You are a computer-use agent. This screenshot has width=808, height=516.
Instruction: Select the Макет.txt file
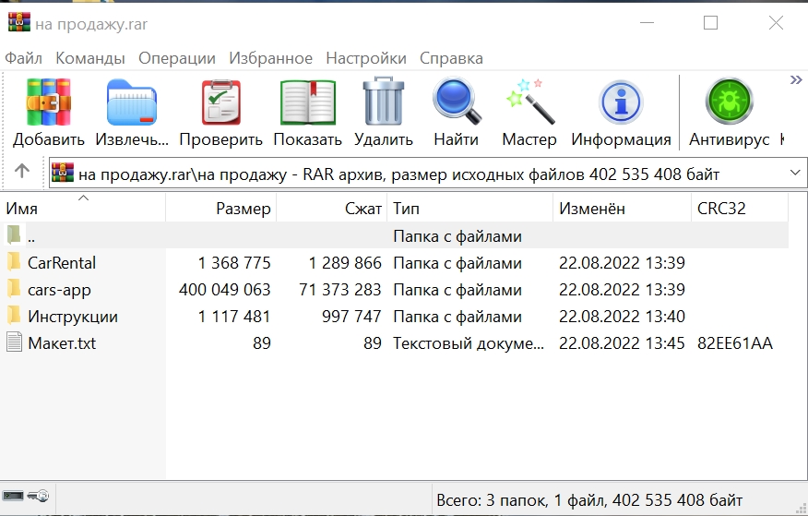(x=61, y=343)
